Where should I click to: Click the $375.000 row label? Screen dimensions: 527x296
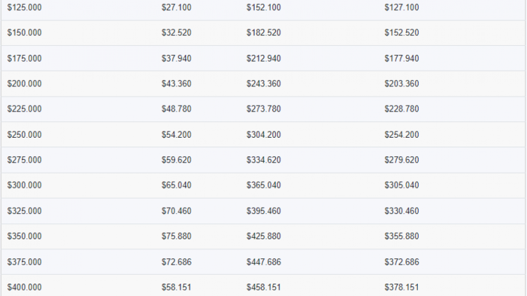pos(24,262)
